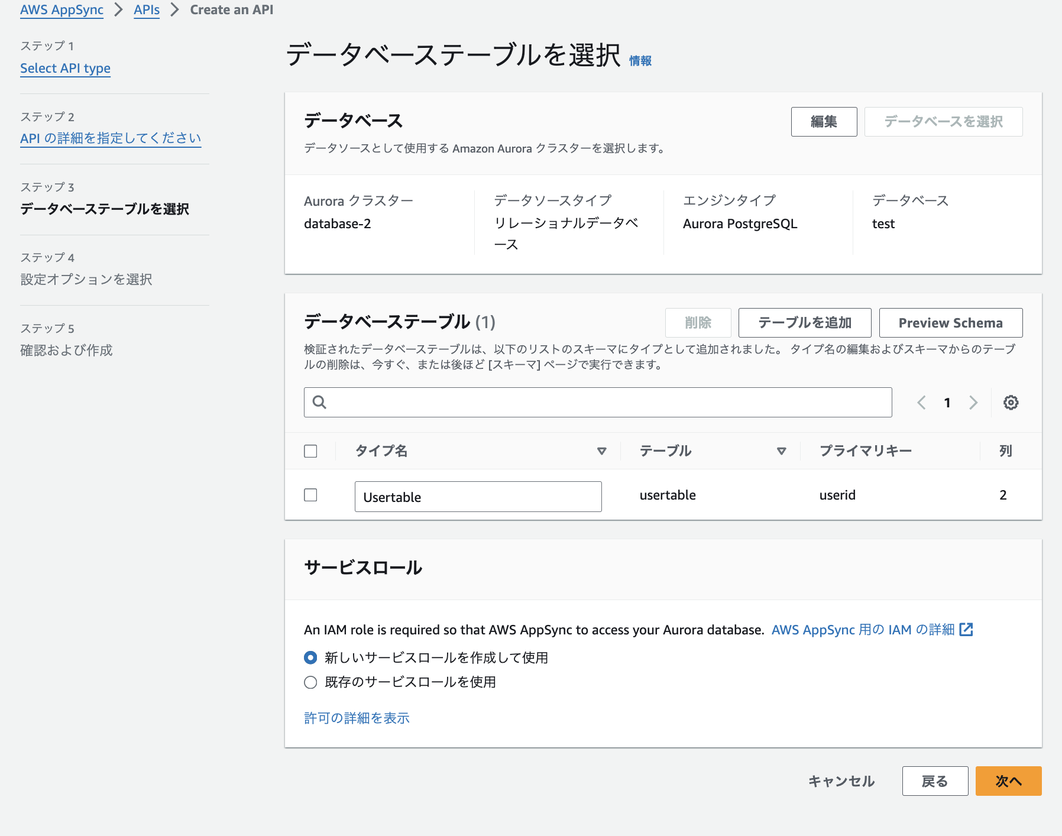Screen dimensions: 1062x836
Task: Toggle the select-all tables checkbox
Action: (x=310, y=451)
